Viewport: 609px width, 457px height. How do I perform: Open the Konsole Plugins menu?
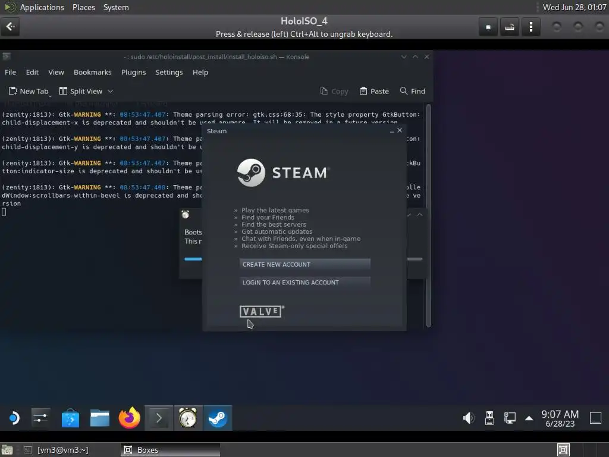[x=134, y=72]
